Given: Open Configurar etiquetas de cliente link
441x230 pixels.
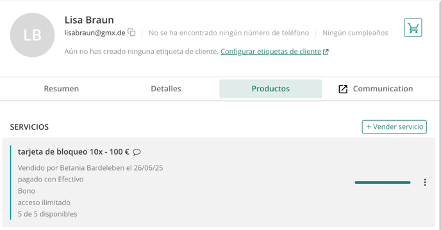Looking at the screenshot, I should [x=270, y=52].
